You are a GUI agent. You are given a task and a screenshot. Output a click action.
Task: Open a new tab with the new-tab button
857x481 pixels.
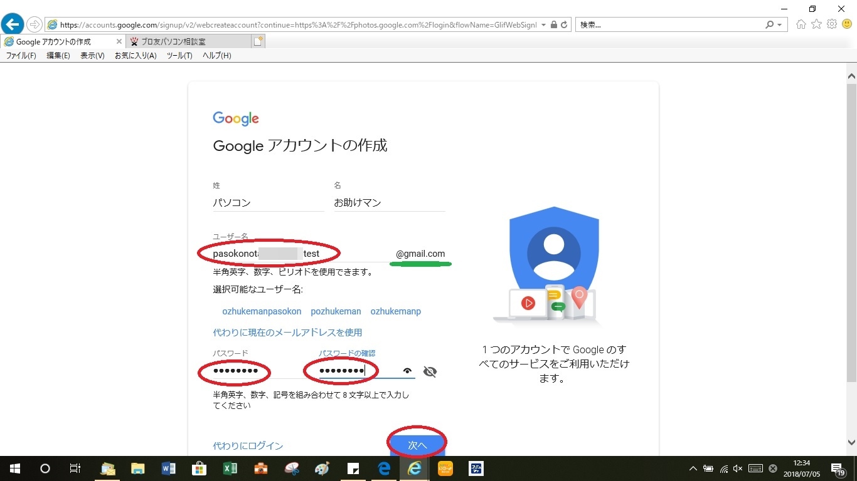pos(258,41)
